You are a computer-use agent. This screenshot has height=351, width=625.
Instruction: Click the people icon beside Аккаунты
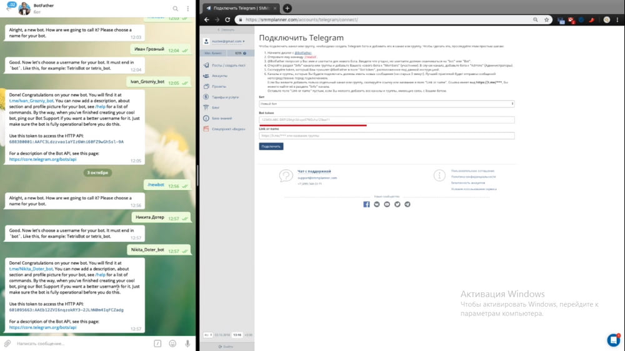(206, 76)
